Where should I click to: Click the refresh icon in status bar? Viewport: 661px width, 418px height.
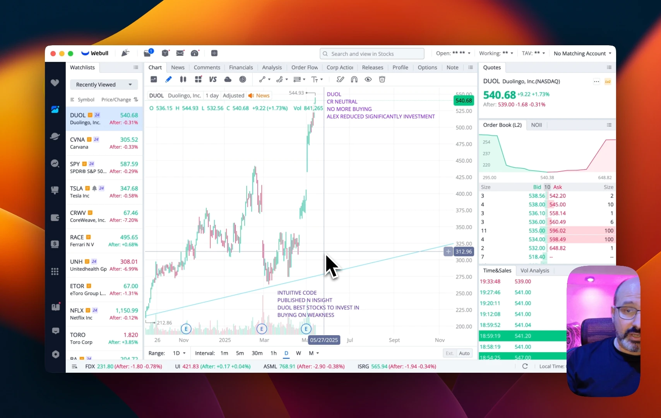pyautogui.click(x=525, y=366)
